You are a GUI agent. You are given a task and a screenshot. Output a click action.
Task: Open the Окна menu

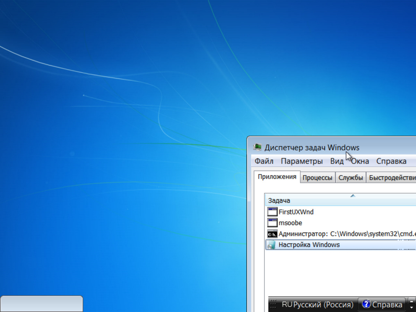(x=360, y=161)
